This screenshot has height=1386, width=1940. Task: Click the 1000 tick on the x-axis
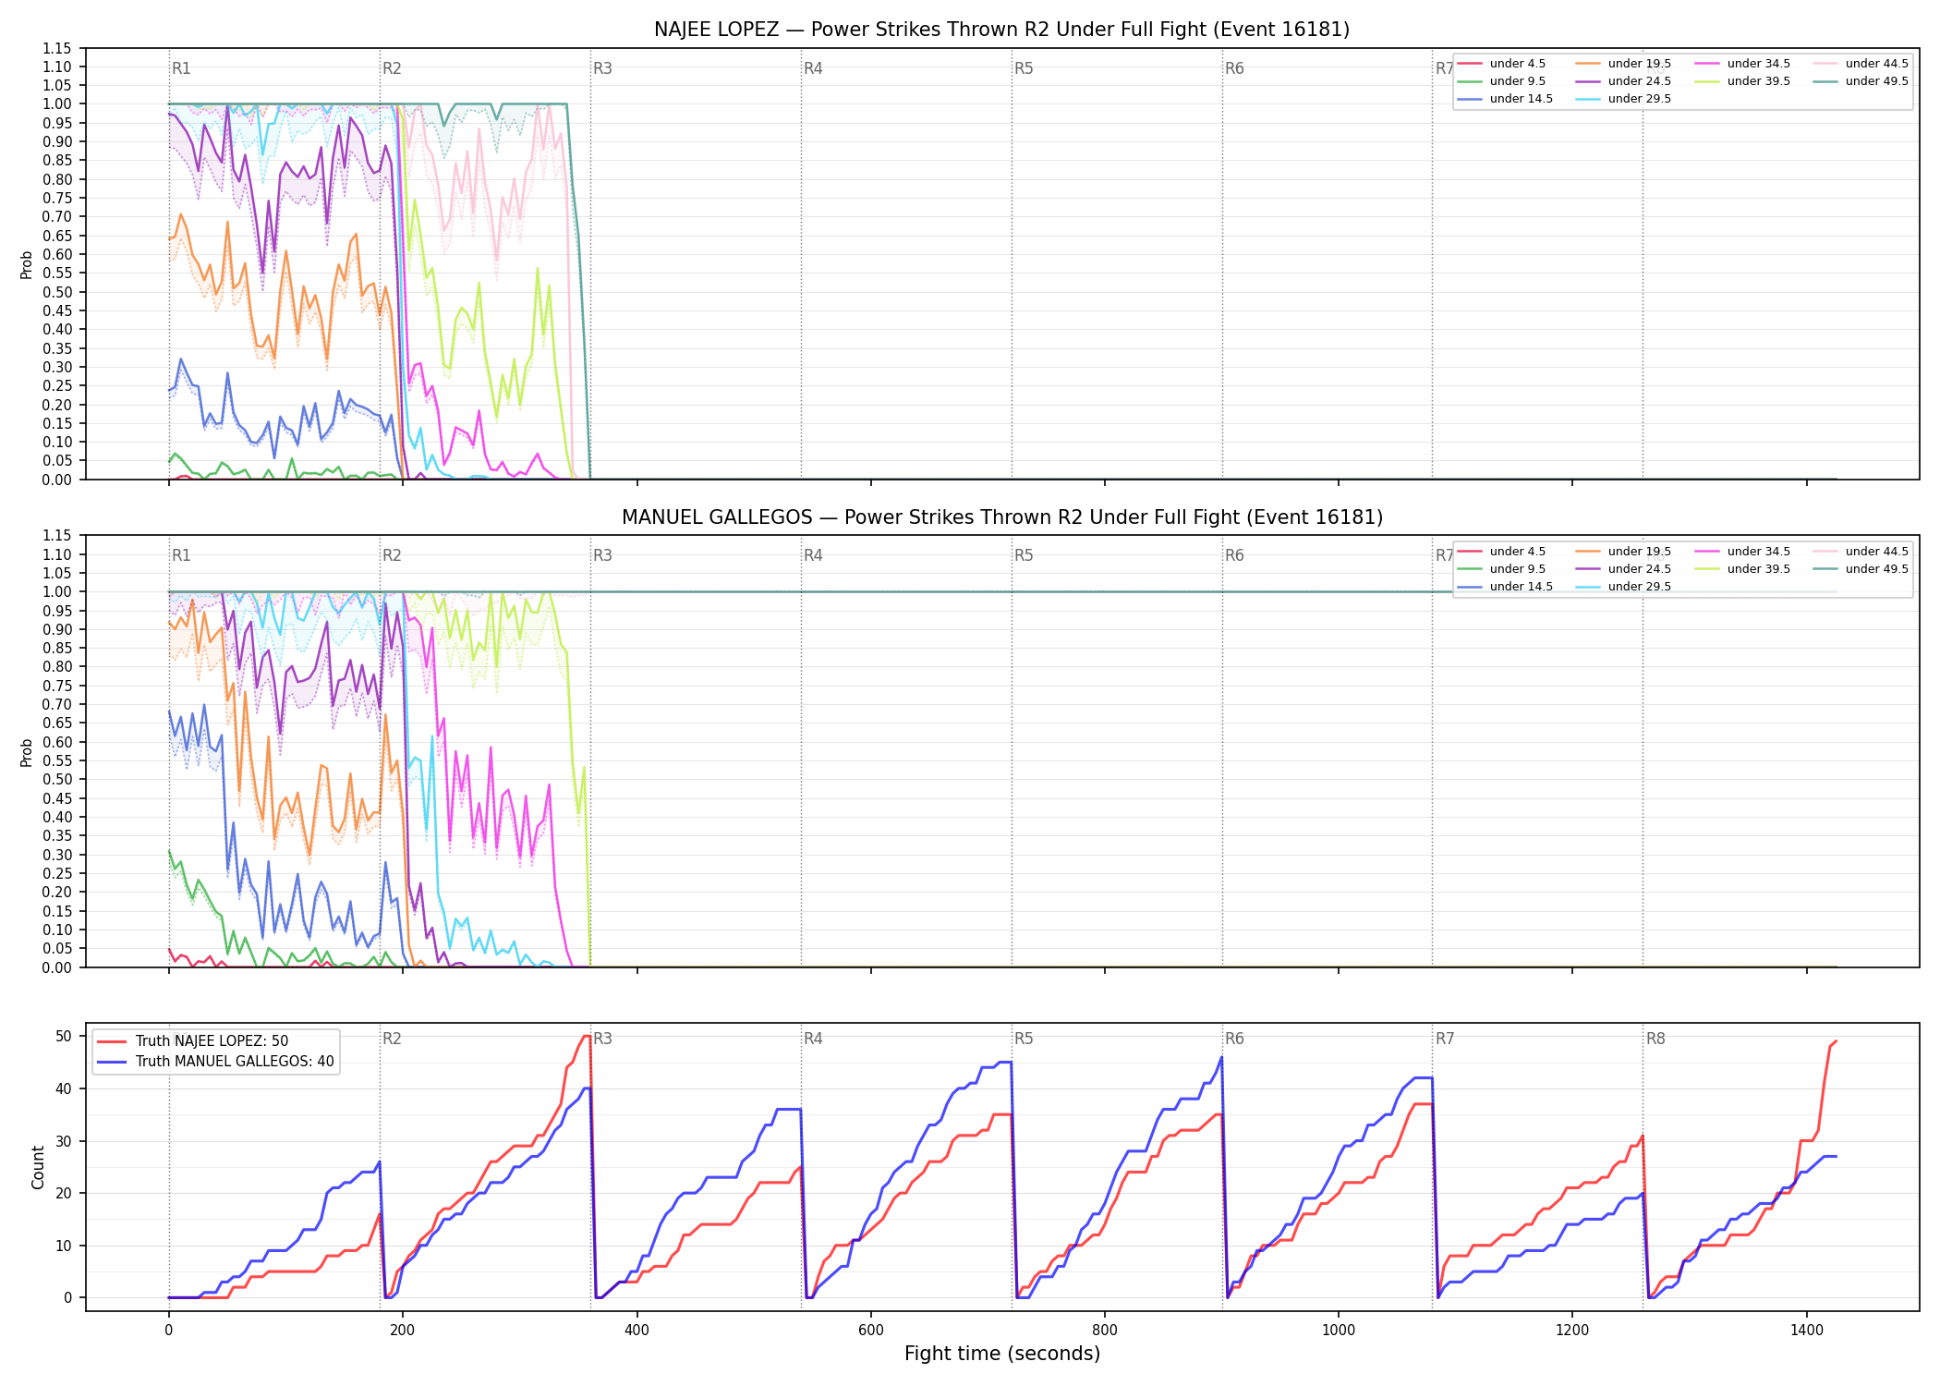click(x=1339, y=1331)
